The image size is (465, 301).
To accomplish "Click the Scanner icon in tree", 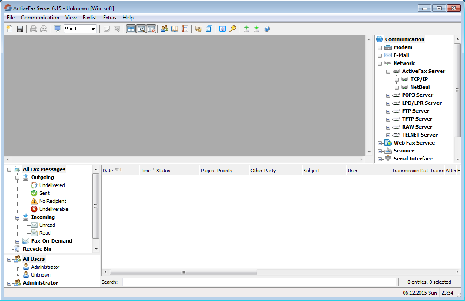I will (x=388, y=151).
